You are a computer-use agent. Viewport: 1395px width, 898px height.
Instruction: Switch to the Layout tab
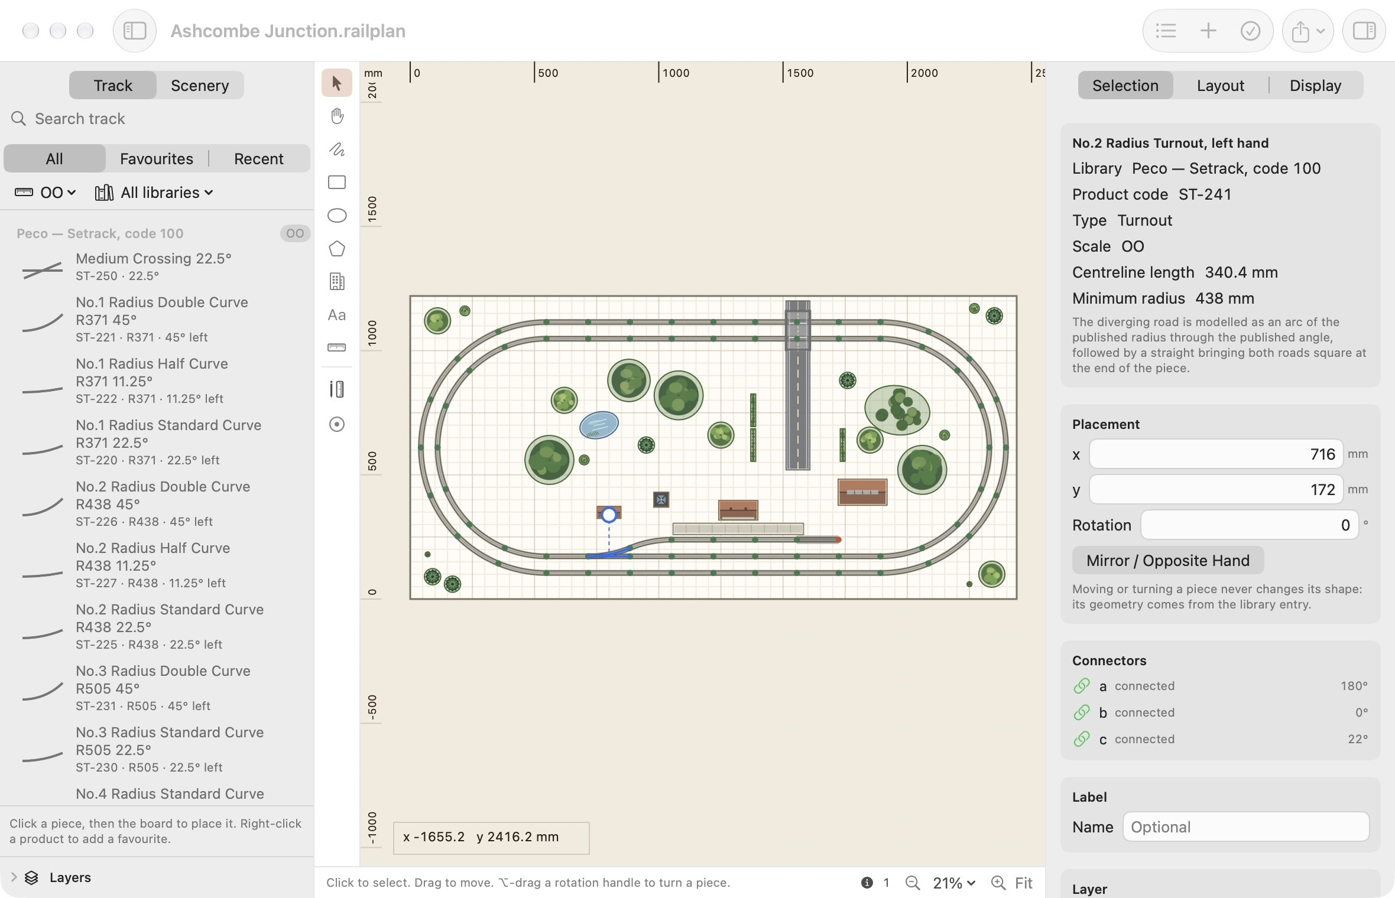pos(1220,86)
